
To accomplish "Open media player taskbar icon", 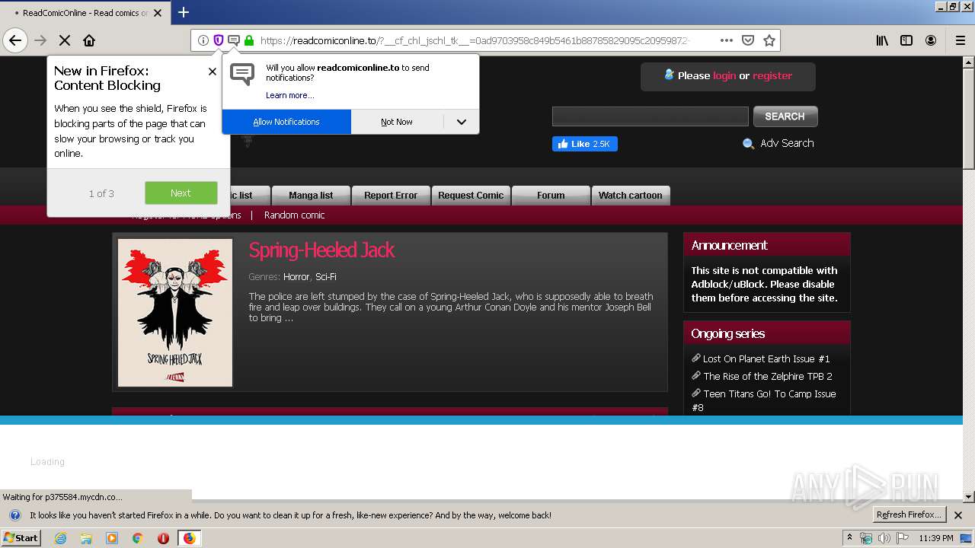I will point(112,538).
